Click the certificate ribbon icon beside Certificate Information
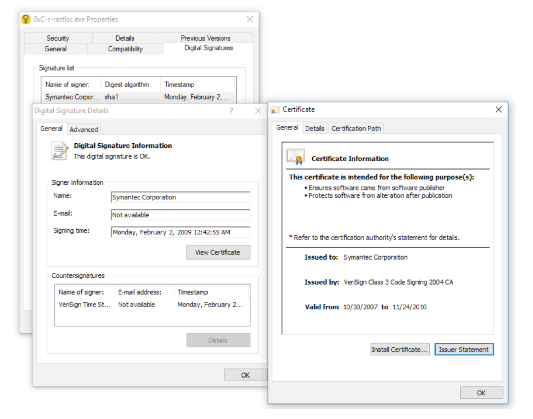533x419 pixels. click(x=296, y=157)
